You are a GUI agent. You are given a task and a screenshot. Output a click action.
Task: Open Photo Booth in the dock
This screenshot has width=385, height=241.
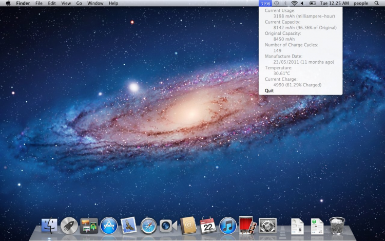point(246,225)
